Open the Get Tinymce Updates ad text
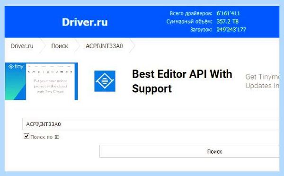This screenshot has height=176, width=284. pos(263,81)
